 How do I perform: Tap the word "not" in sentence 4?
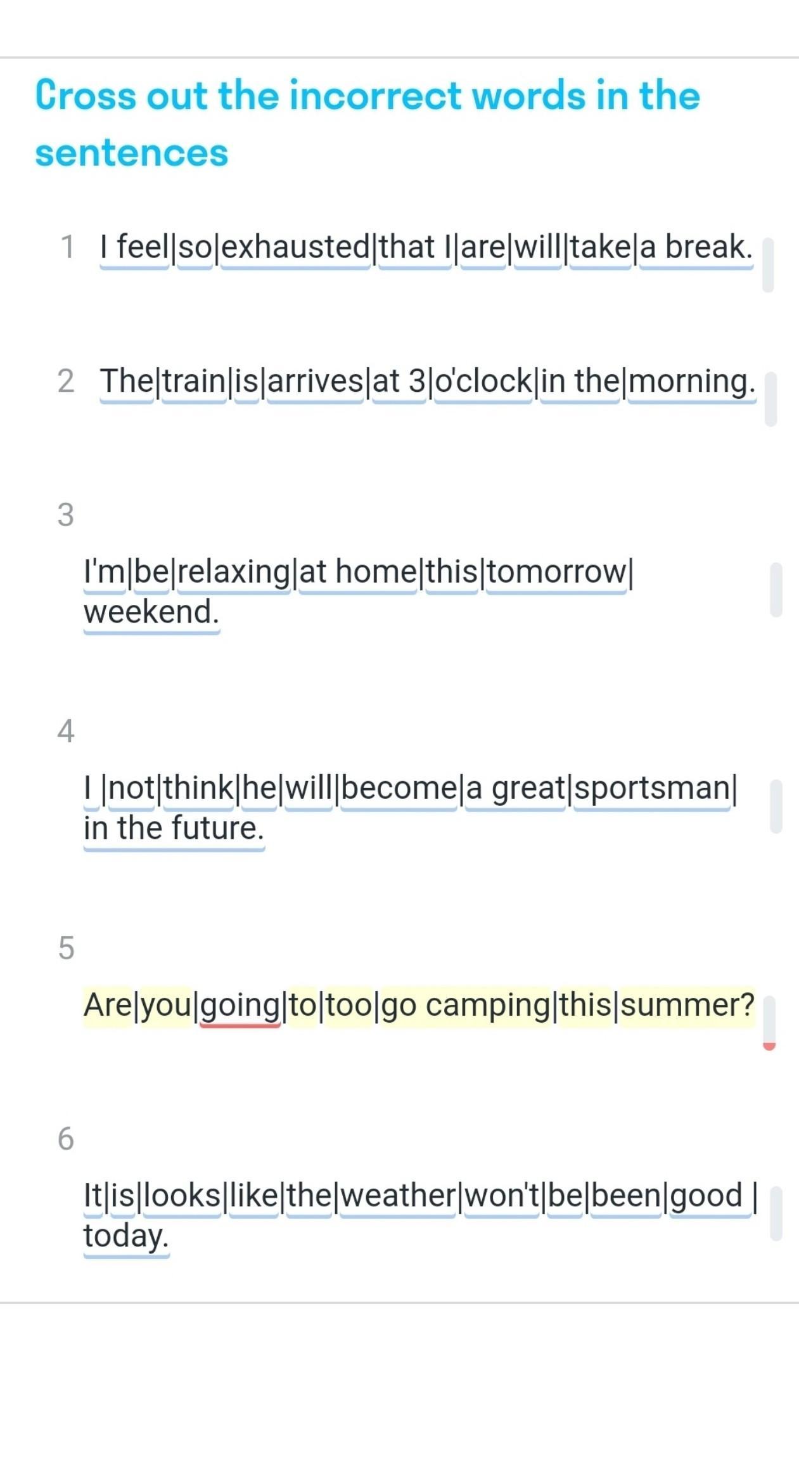tap(132, 788)
